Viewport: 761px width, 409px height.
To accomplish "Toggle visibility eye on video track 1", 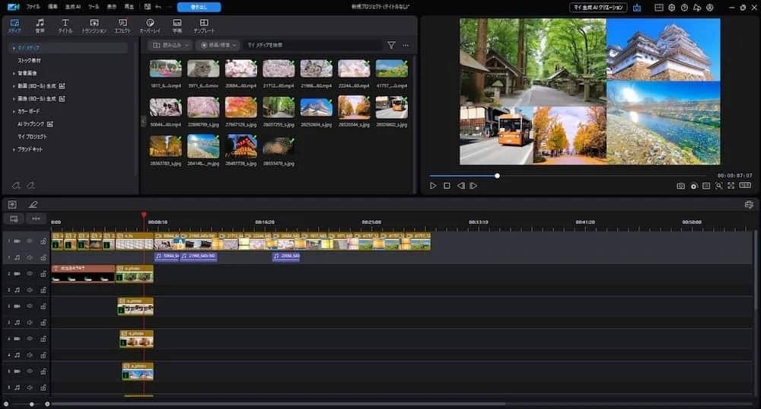I will (30, 241).
